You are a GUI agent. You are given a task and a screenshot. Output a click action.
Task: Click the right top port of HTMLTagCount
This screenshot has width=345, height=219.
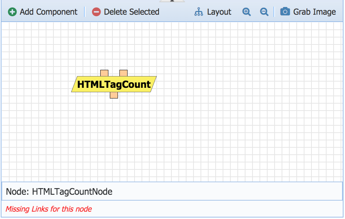click(x=123, y=73)
